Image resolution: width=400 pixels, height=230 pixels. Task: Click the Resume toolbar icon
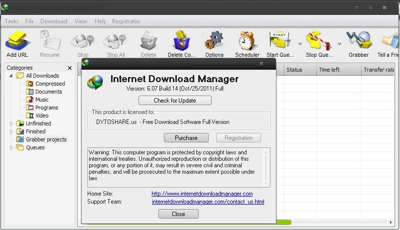(50, 40)
